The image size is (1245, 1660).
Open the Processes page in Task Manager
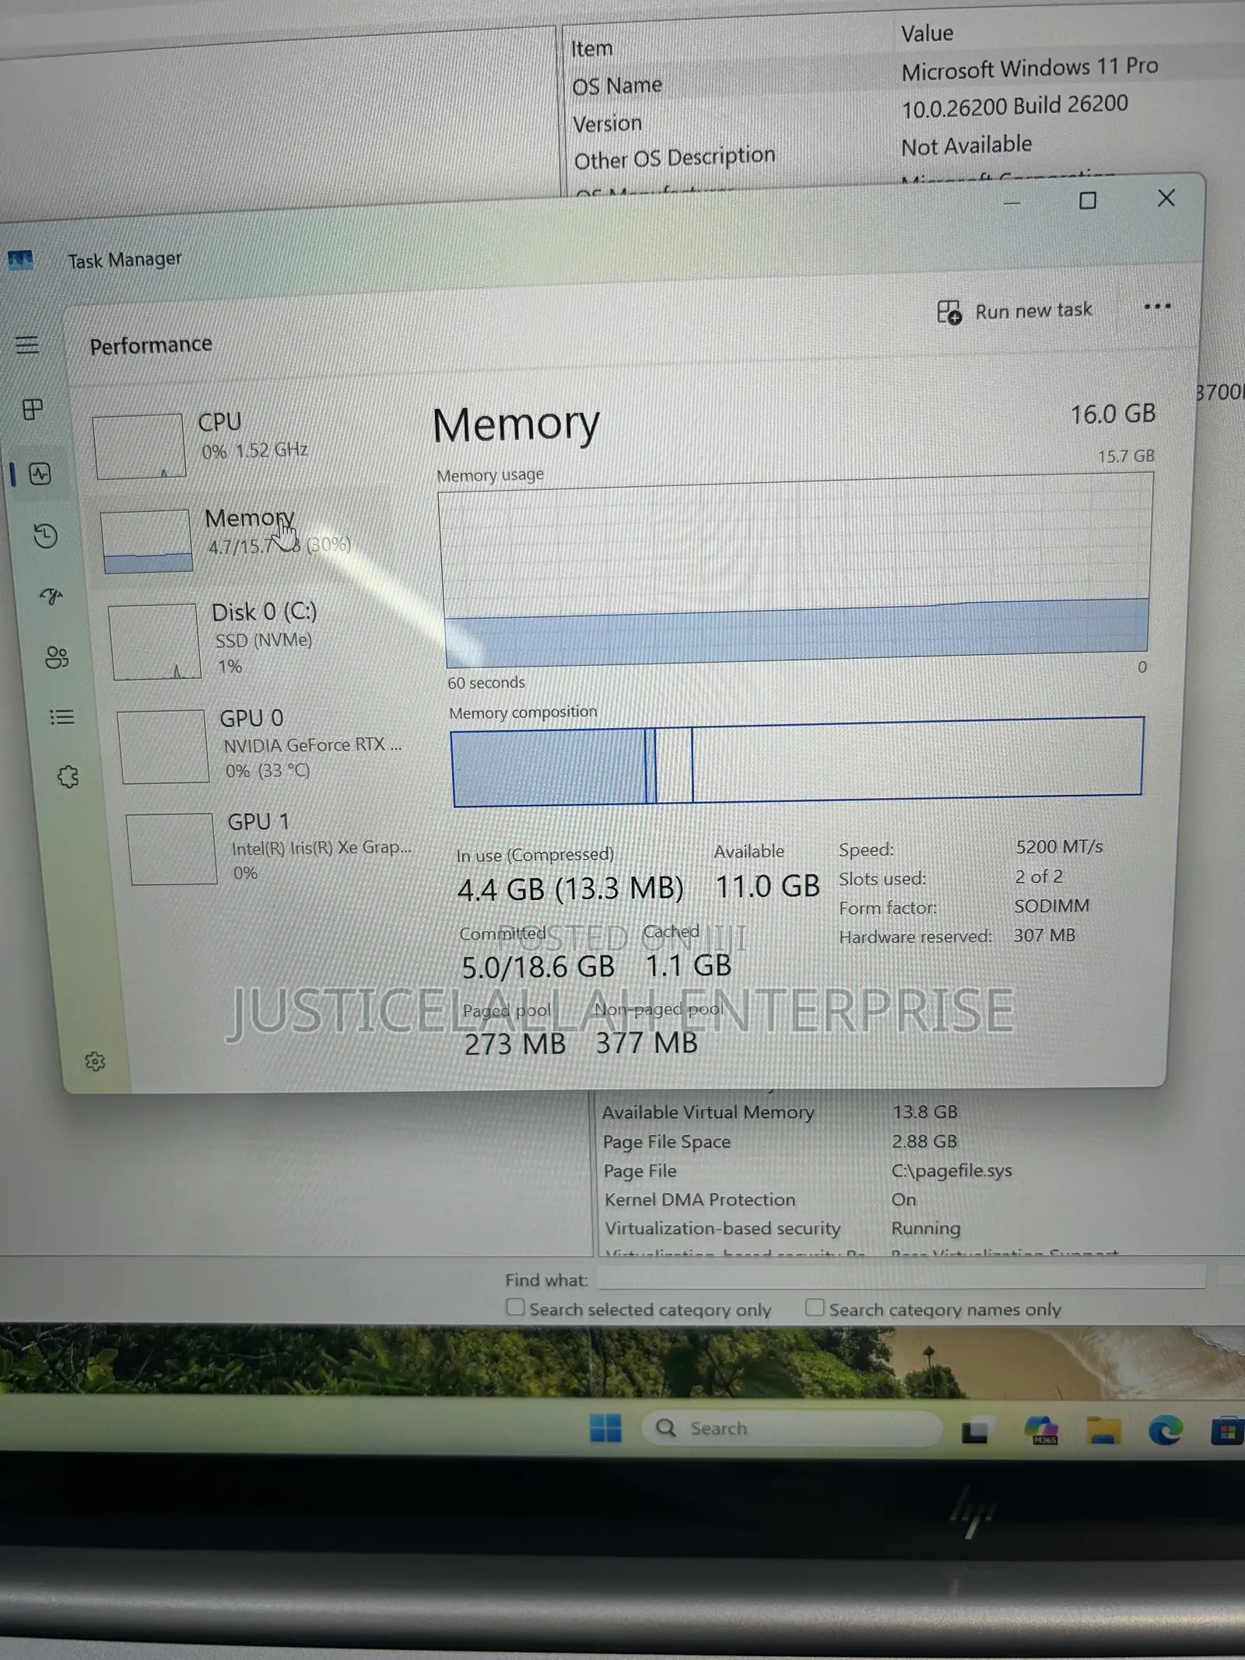tap(33, 409)
